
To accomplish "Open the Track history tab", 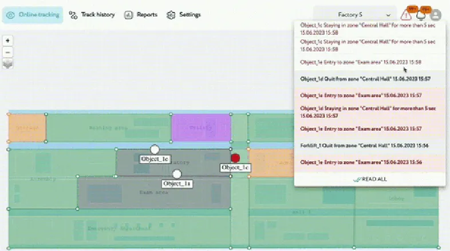I will [92, 15].
